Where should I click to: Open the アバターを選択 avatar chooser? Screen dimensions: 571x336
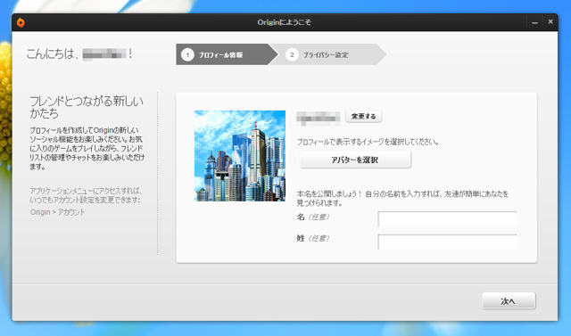[355, 160]
